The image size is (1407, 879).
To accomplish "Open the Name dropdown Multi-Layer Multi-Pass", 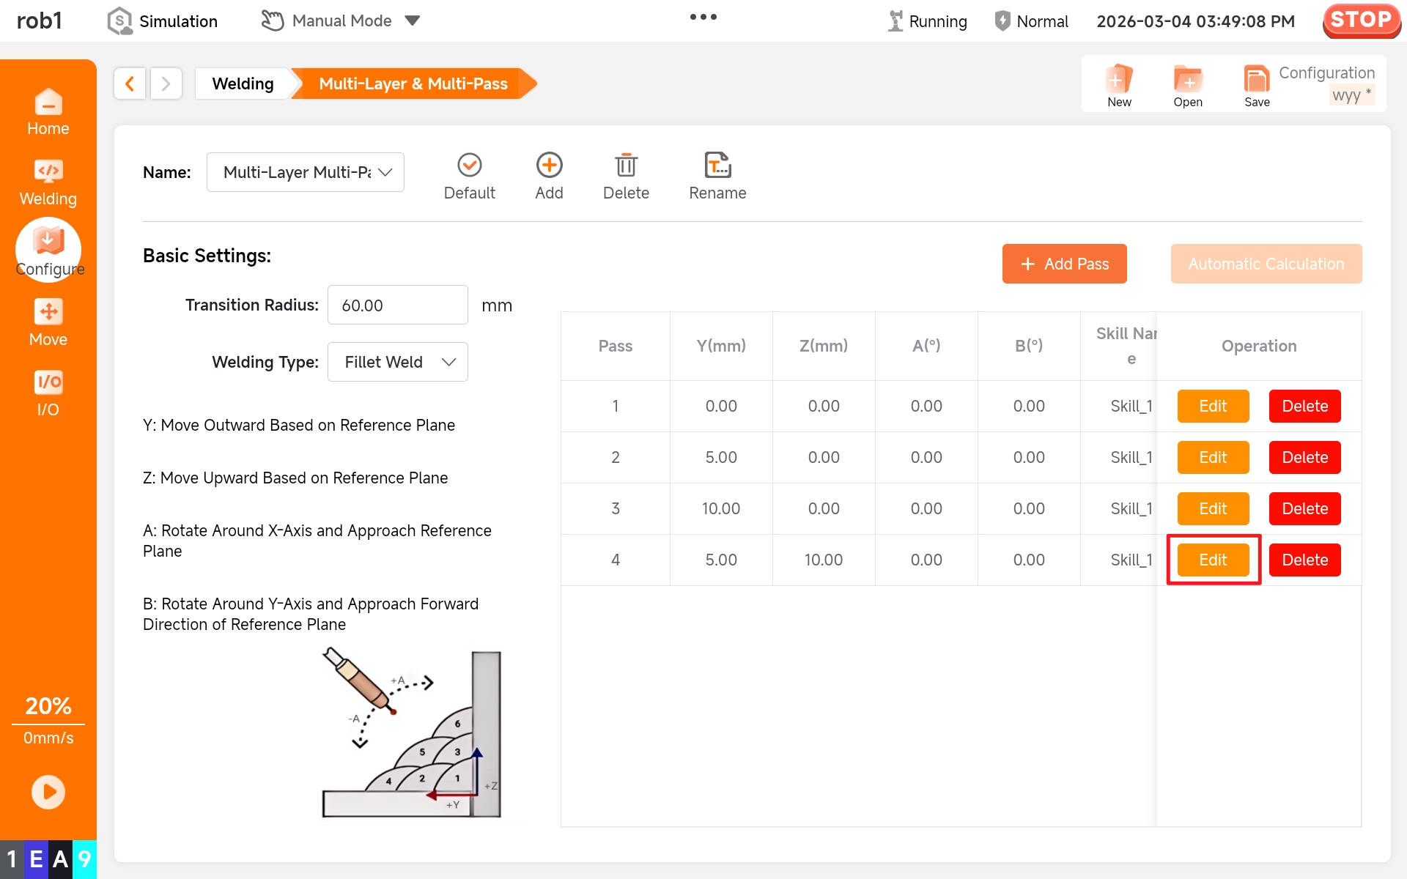I will [x=306, y=172].
